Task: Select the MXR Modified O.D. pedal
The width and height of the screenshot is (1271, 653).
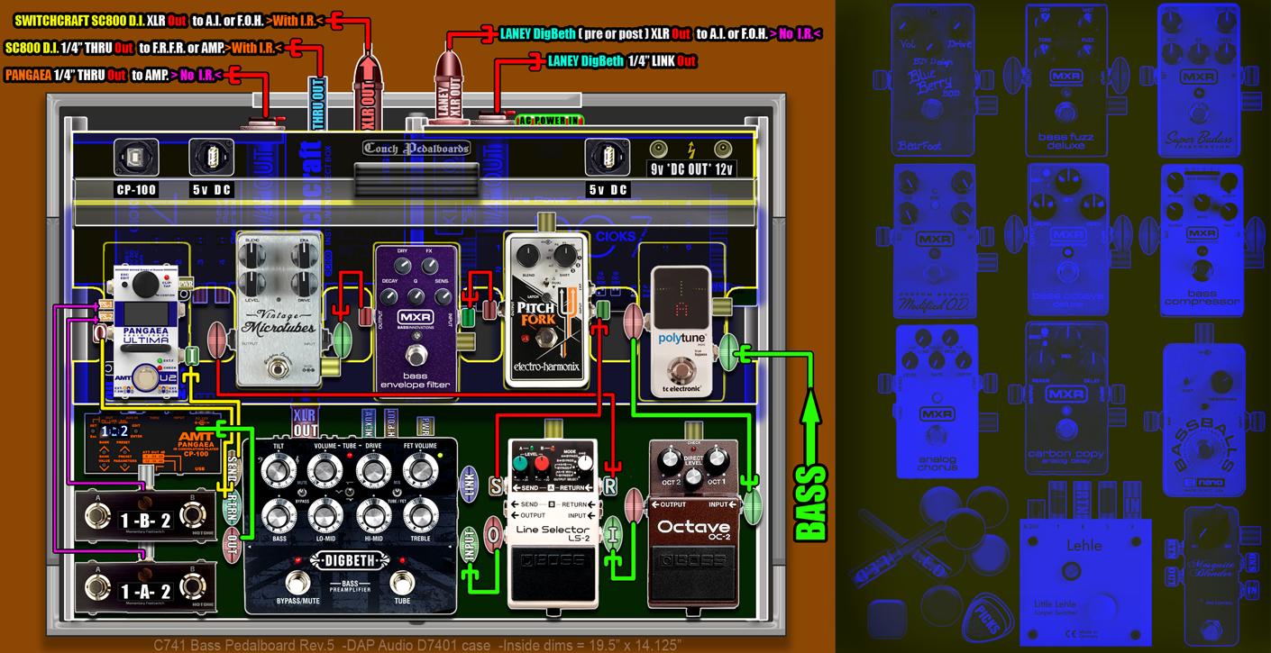Action: (934, 240)
